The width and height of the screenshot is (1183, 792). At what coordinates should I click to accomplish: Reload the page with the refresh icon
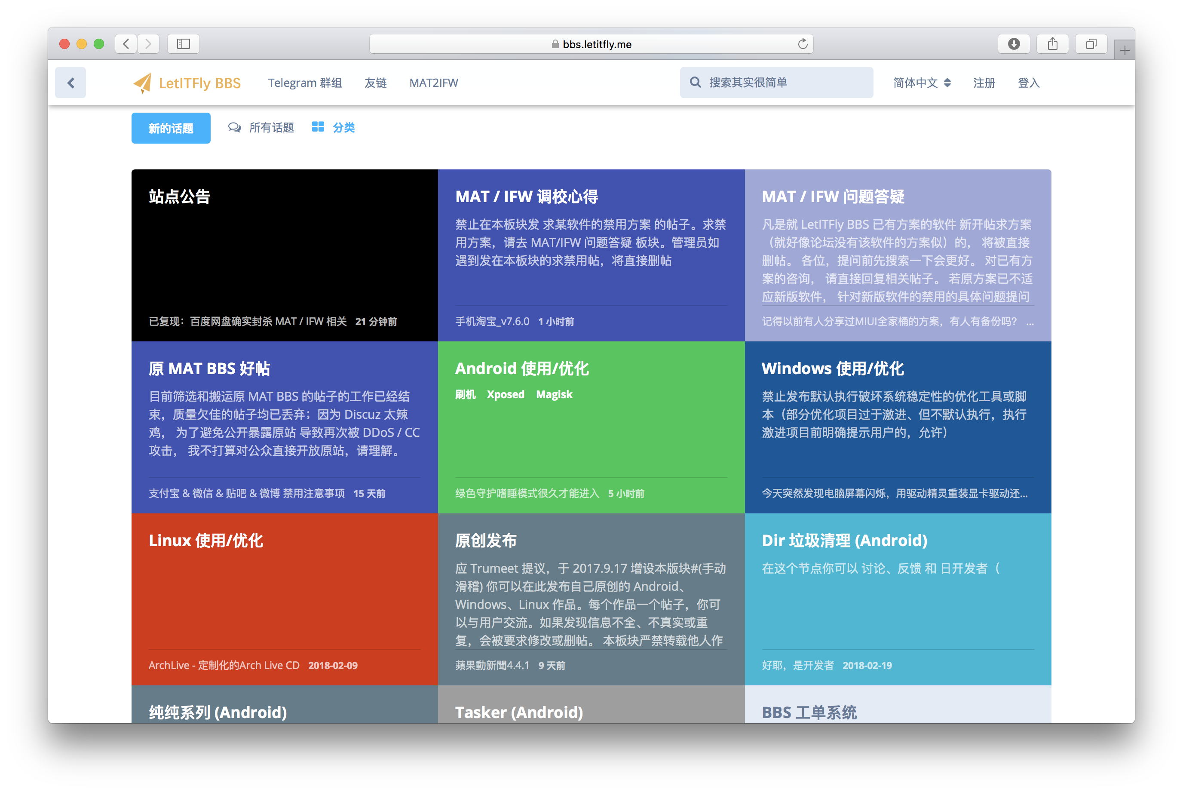point(802,44)
